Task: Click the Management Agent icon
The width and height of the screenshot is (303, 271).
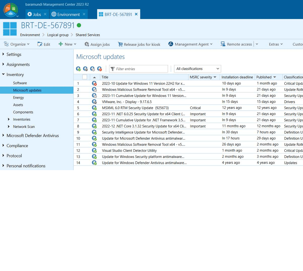Action: (x=171, y=44)
